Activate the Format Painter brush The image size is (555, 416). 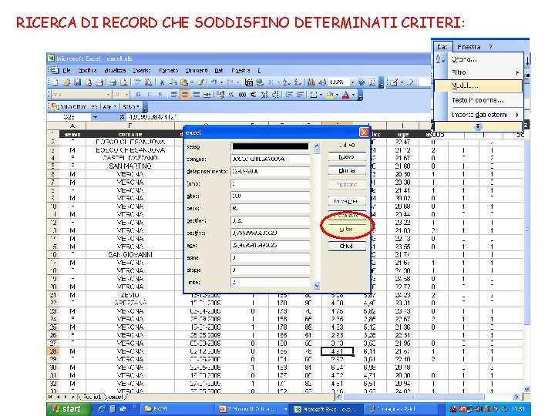[200, 82]
